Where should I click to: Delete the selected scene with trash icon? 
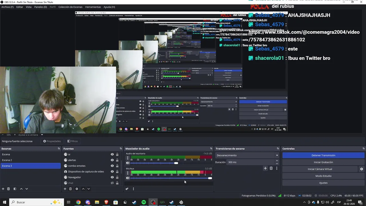tap(9, 189)
